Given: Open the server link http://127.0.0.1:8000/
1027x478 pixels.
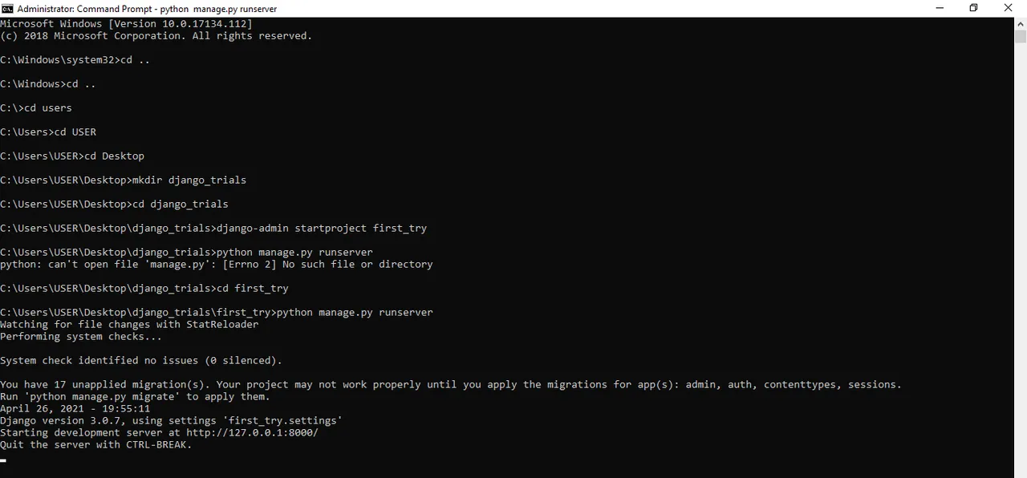Looking at the screenshot, I should pos(251,432).
